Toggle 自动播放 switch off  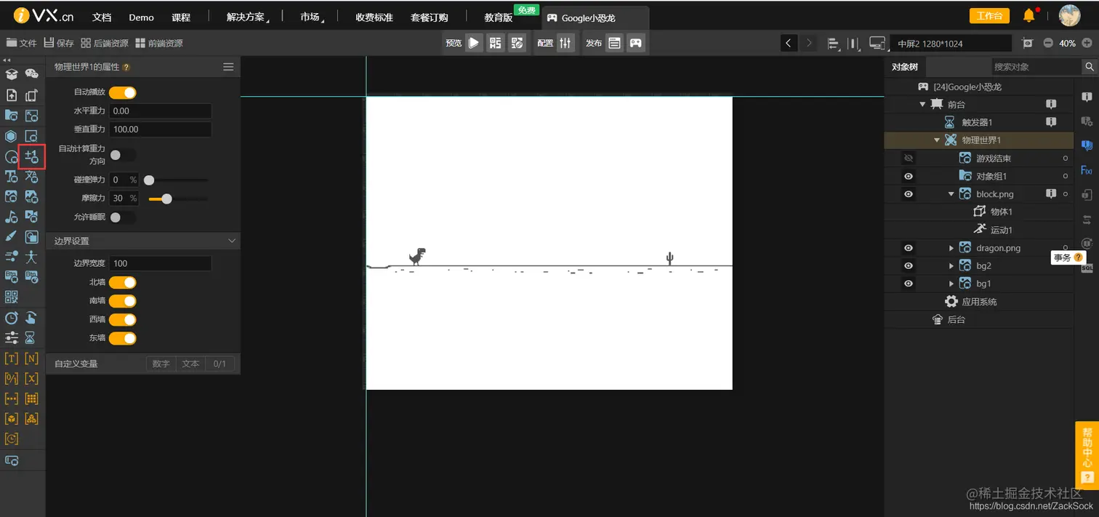click(123, 92)
